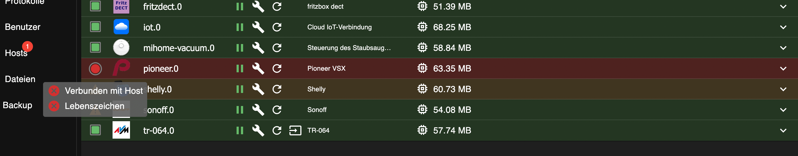This screenshot has height=156, width=798.
Task: Expand the pioneer.0 row chevron
Action: [783, 68]
